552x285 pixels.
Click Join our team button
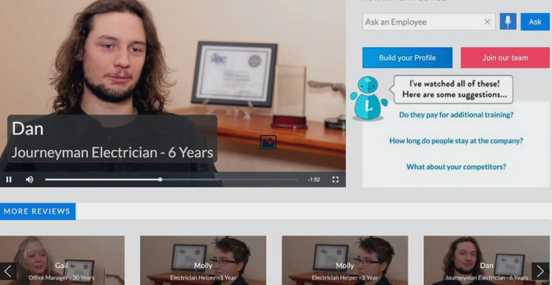tap(505, 58)
